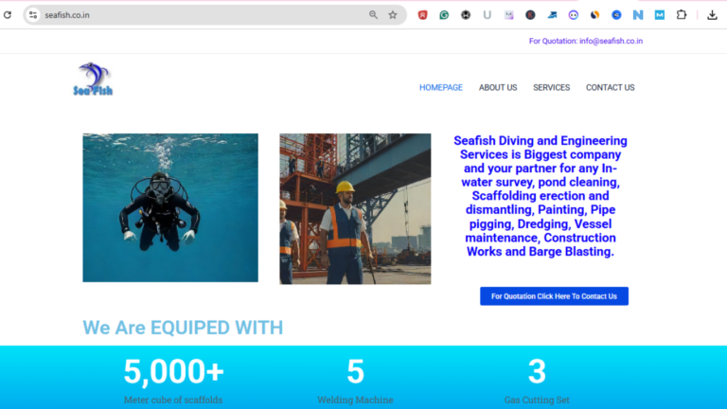Image resolution: width=727 pixels, height=409 pixels.
Task: Open the light-blue M square extension icon
Action: pos(659,15)
